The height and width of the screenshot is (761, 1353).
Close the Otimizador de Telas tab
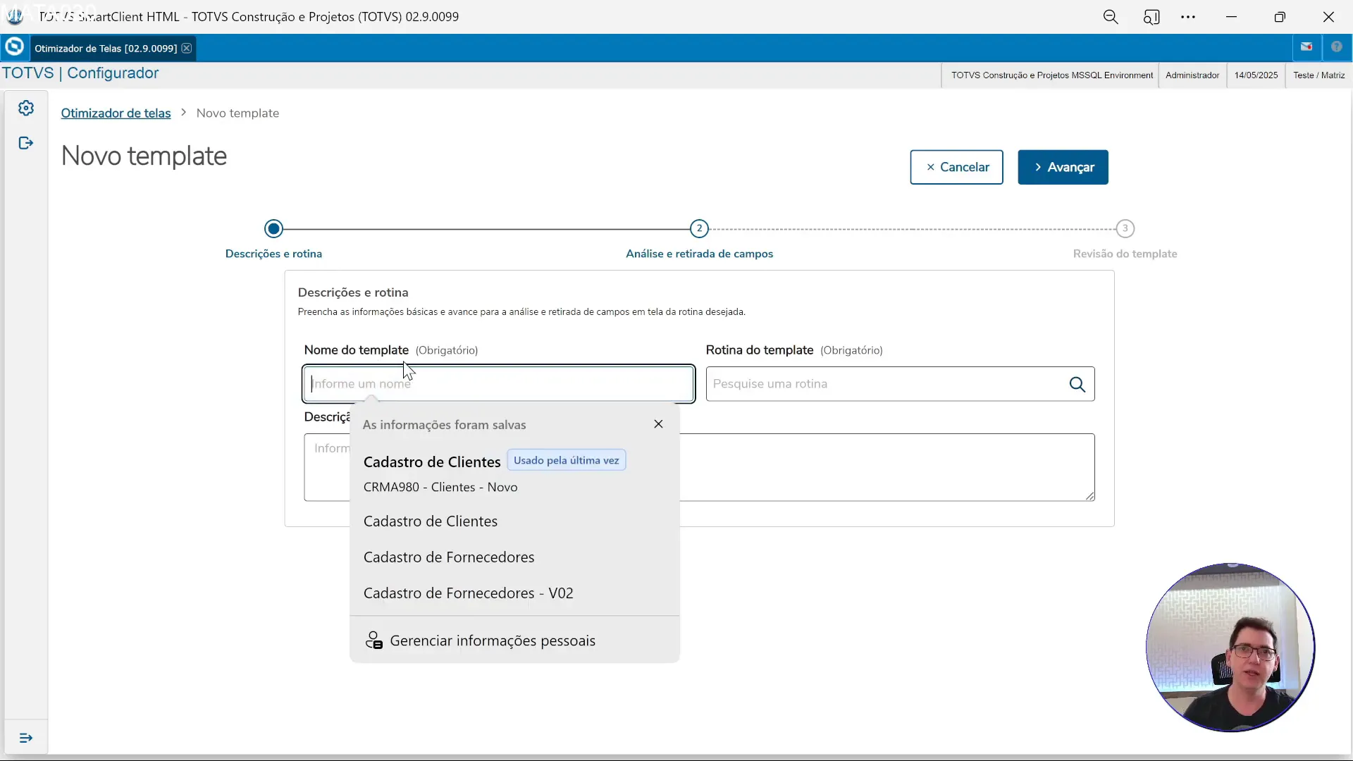(187, 48)
